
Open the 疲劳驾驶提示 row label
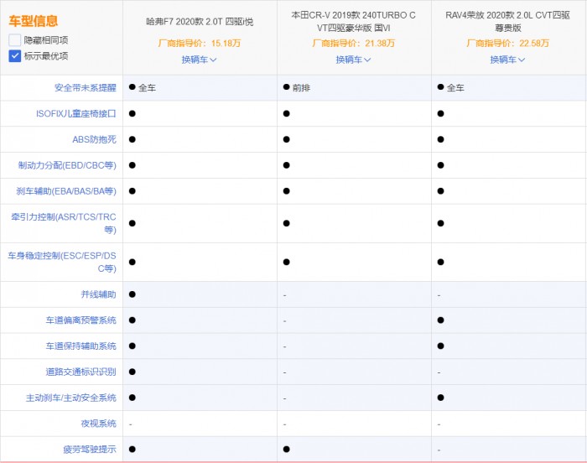point(90,449)
